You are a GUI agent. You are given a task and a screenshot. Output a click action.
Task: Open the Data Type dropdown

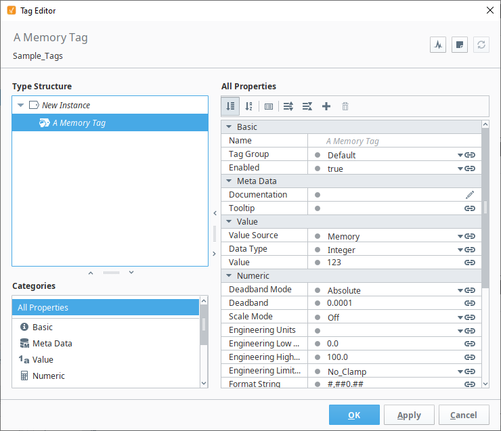(460, 250)
